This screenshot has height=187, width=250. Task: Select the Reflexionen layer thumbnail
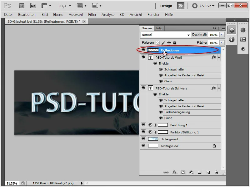pos(153,50)
